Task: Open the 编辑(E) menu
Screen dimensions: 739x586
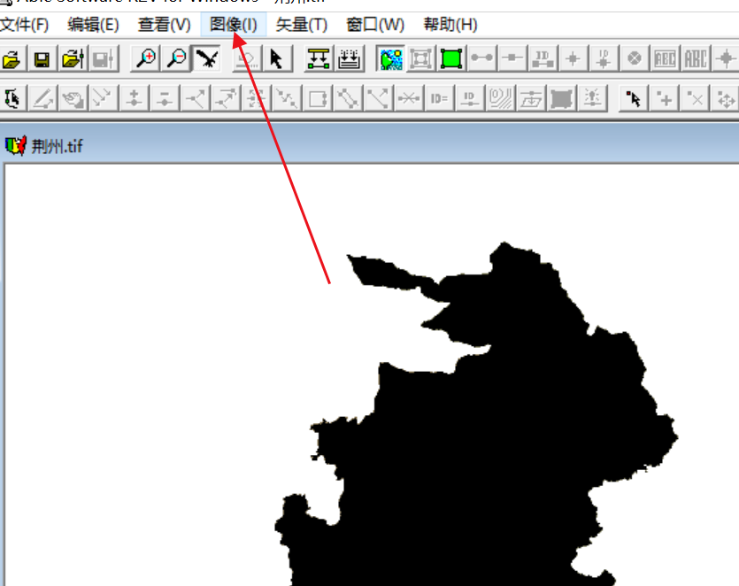Action: pyautogui.click(x=93, y=25)
